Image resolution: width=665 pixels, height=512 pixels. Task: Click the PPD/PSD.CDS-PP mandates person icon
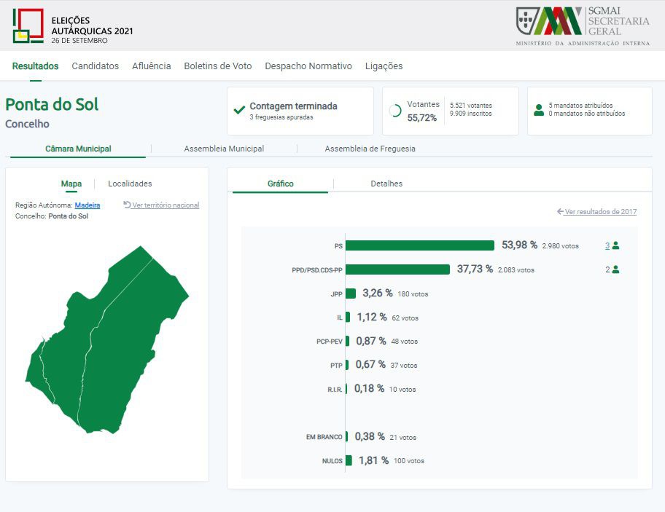point(615,269)
